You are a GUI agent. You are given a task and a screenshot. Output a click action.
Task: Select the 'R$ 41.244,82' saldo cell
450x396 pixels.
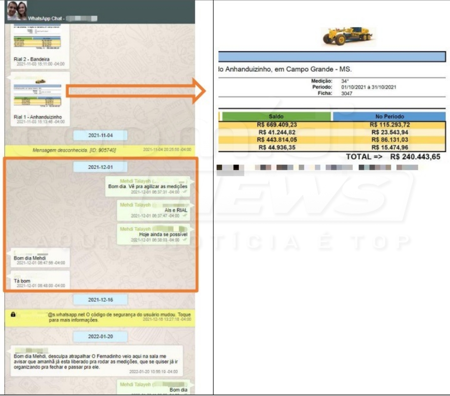coord(277,132)
